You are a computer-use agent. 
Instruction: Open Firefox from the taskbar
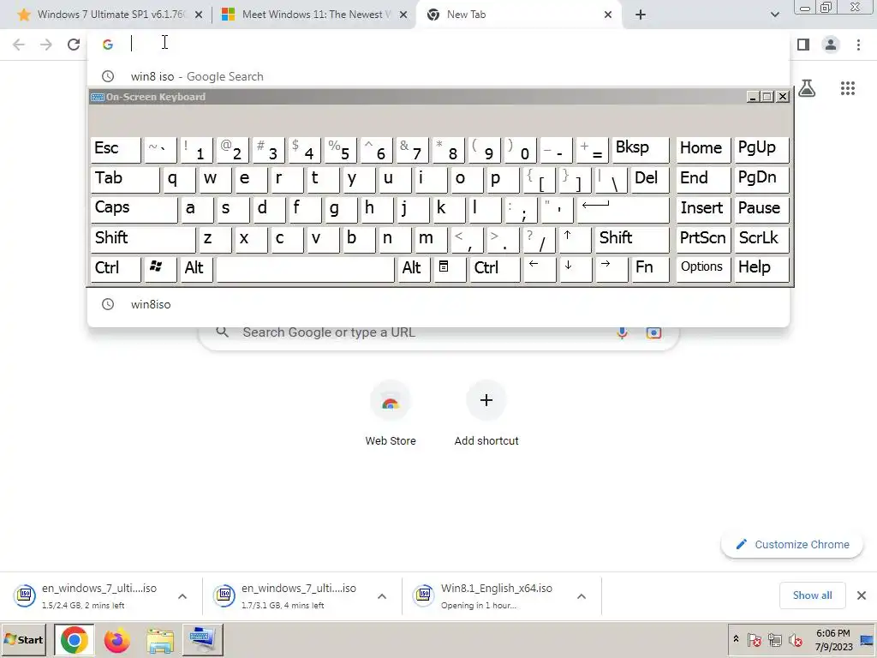pos(116,640)
